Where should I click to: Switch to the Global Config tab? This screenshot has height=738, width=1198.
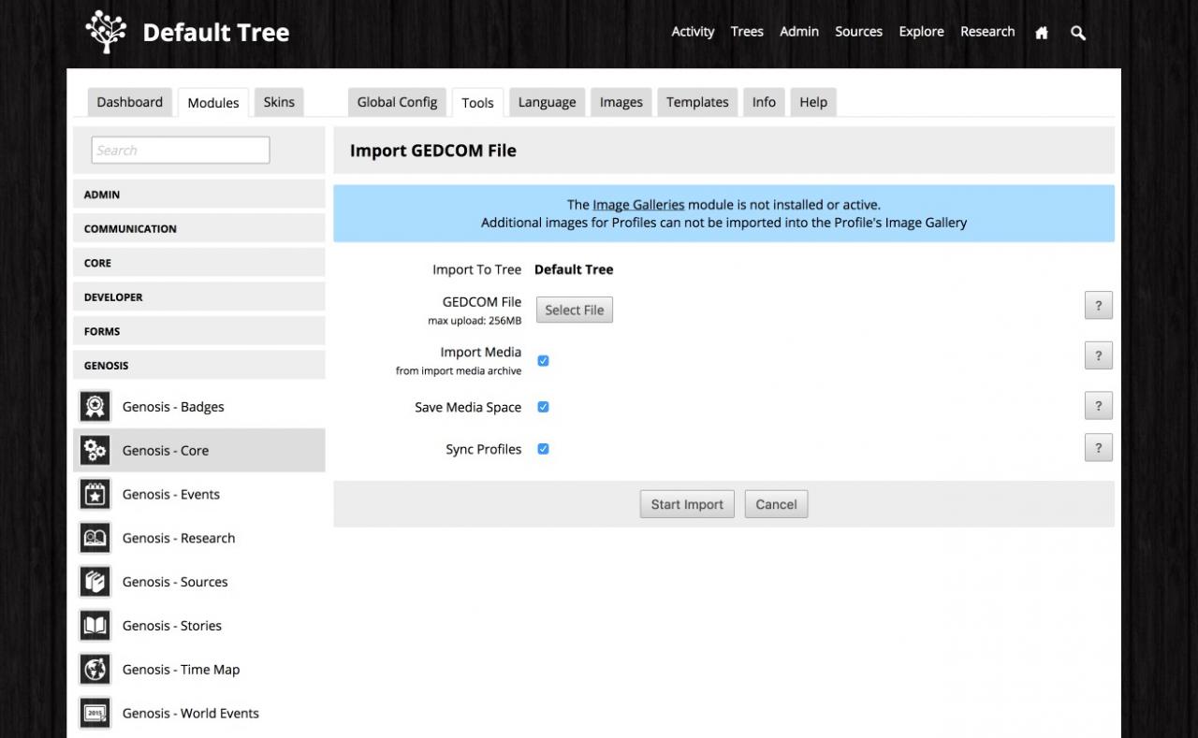coord(397,102)
